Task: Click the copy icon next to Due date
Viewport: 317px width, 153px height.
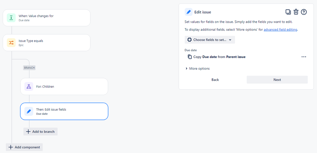Action: point(190,57)
